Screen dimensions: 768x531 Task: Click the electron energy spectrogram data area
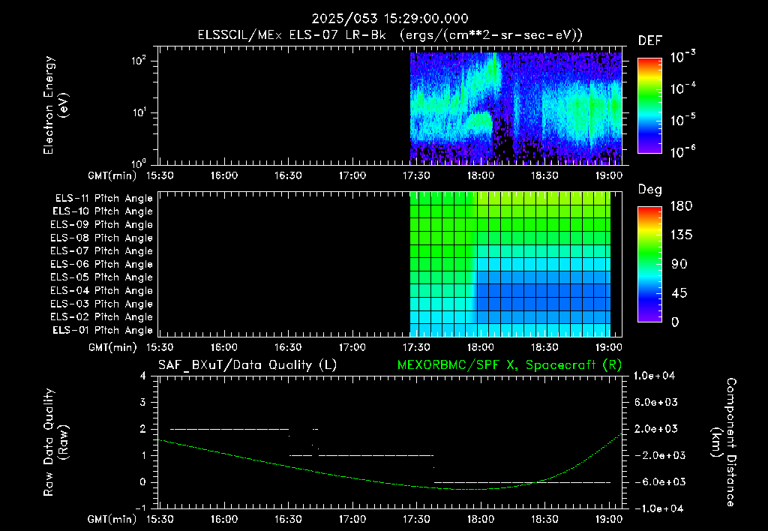[x=516, y=108]
